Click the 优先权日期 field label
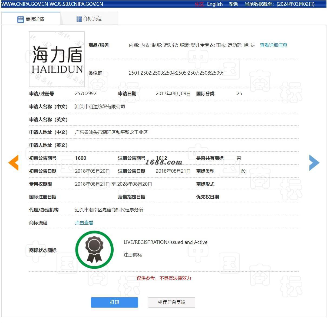Viewport: 327px width, 323px height. pos(207,197)
